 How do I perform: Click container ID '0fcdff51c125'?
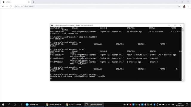click(57, 62)
